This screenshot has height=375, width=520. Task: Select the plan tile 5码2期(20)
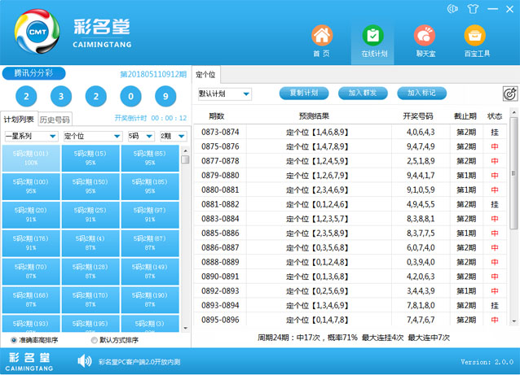[31, 215]
